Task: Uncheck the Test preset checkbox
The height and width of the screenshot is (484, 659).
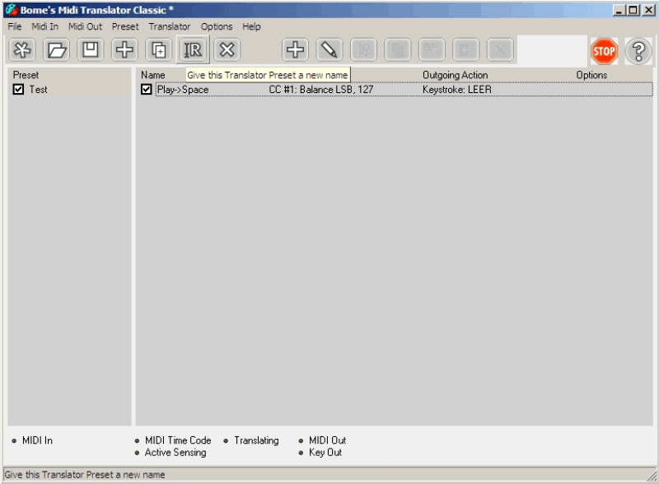Action: 19,90
